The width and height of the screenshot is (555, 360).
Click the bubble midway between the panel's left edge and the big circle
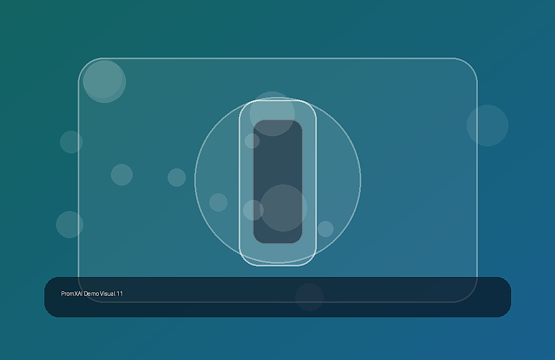click(122, 174)
